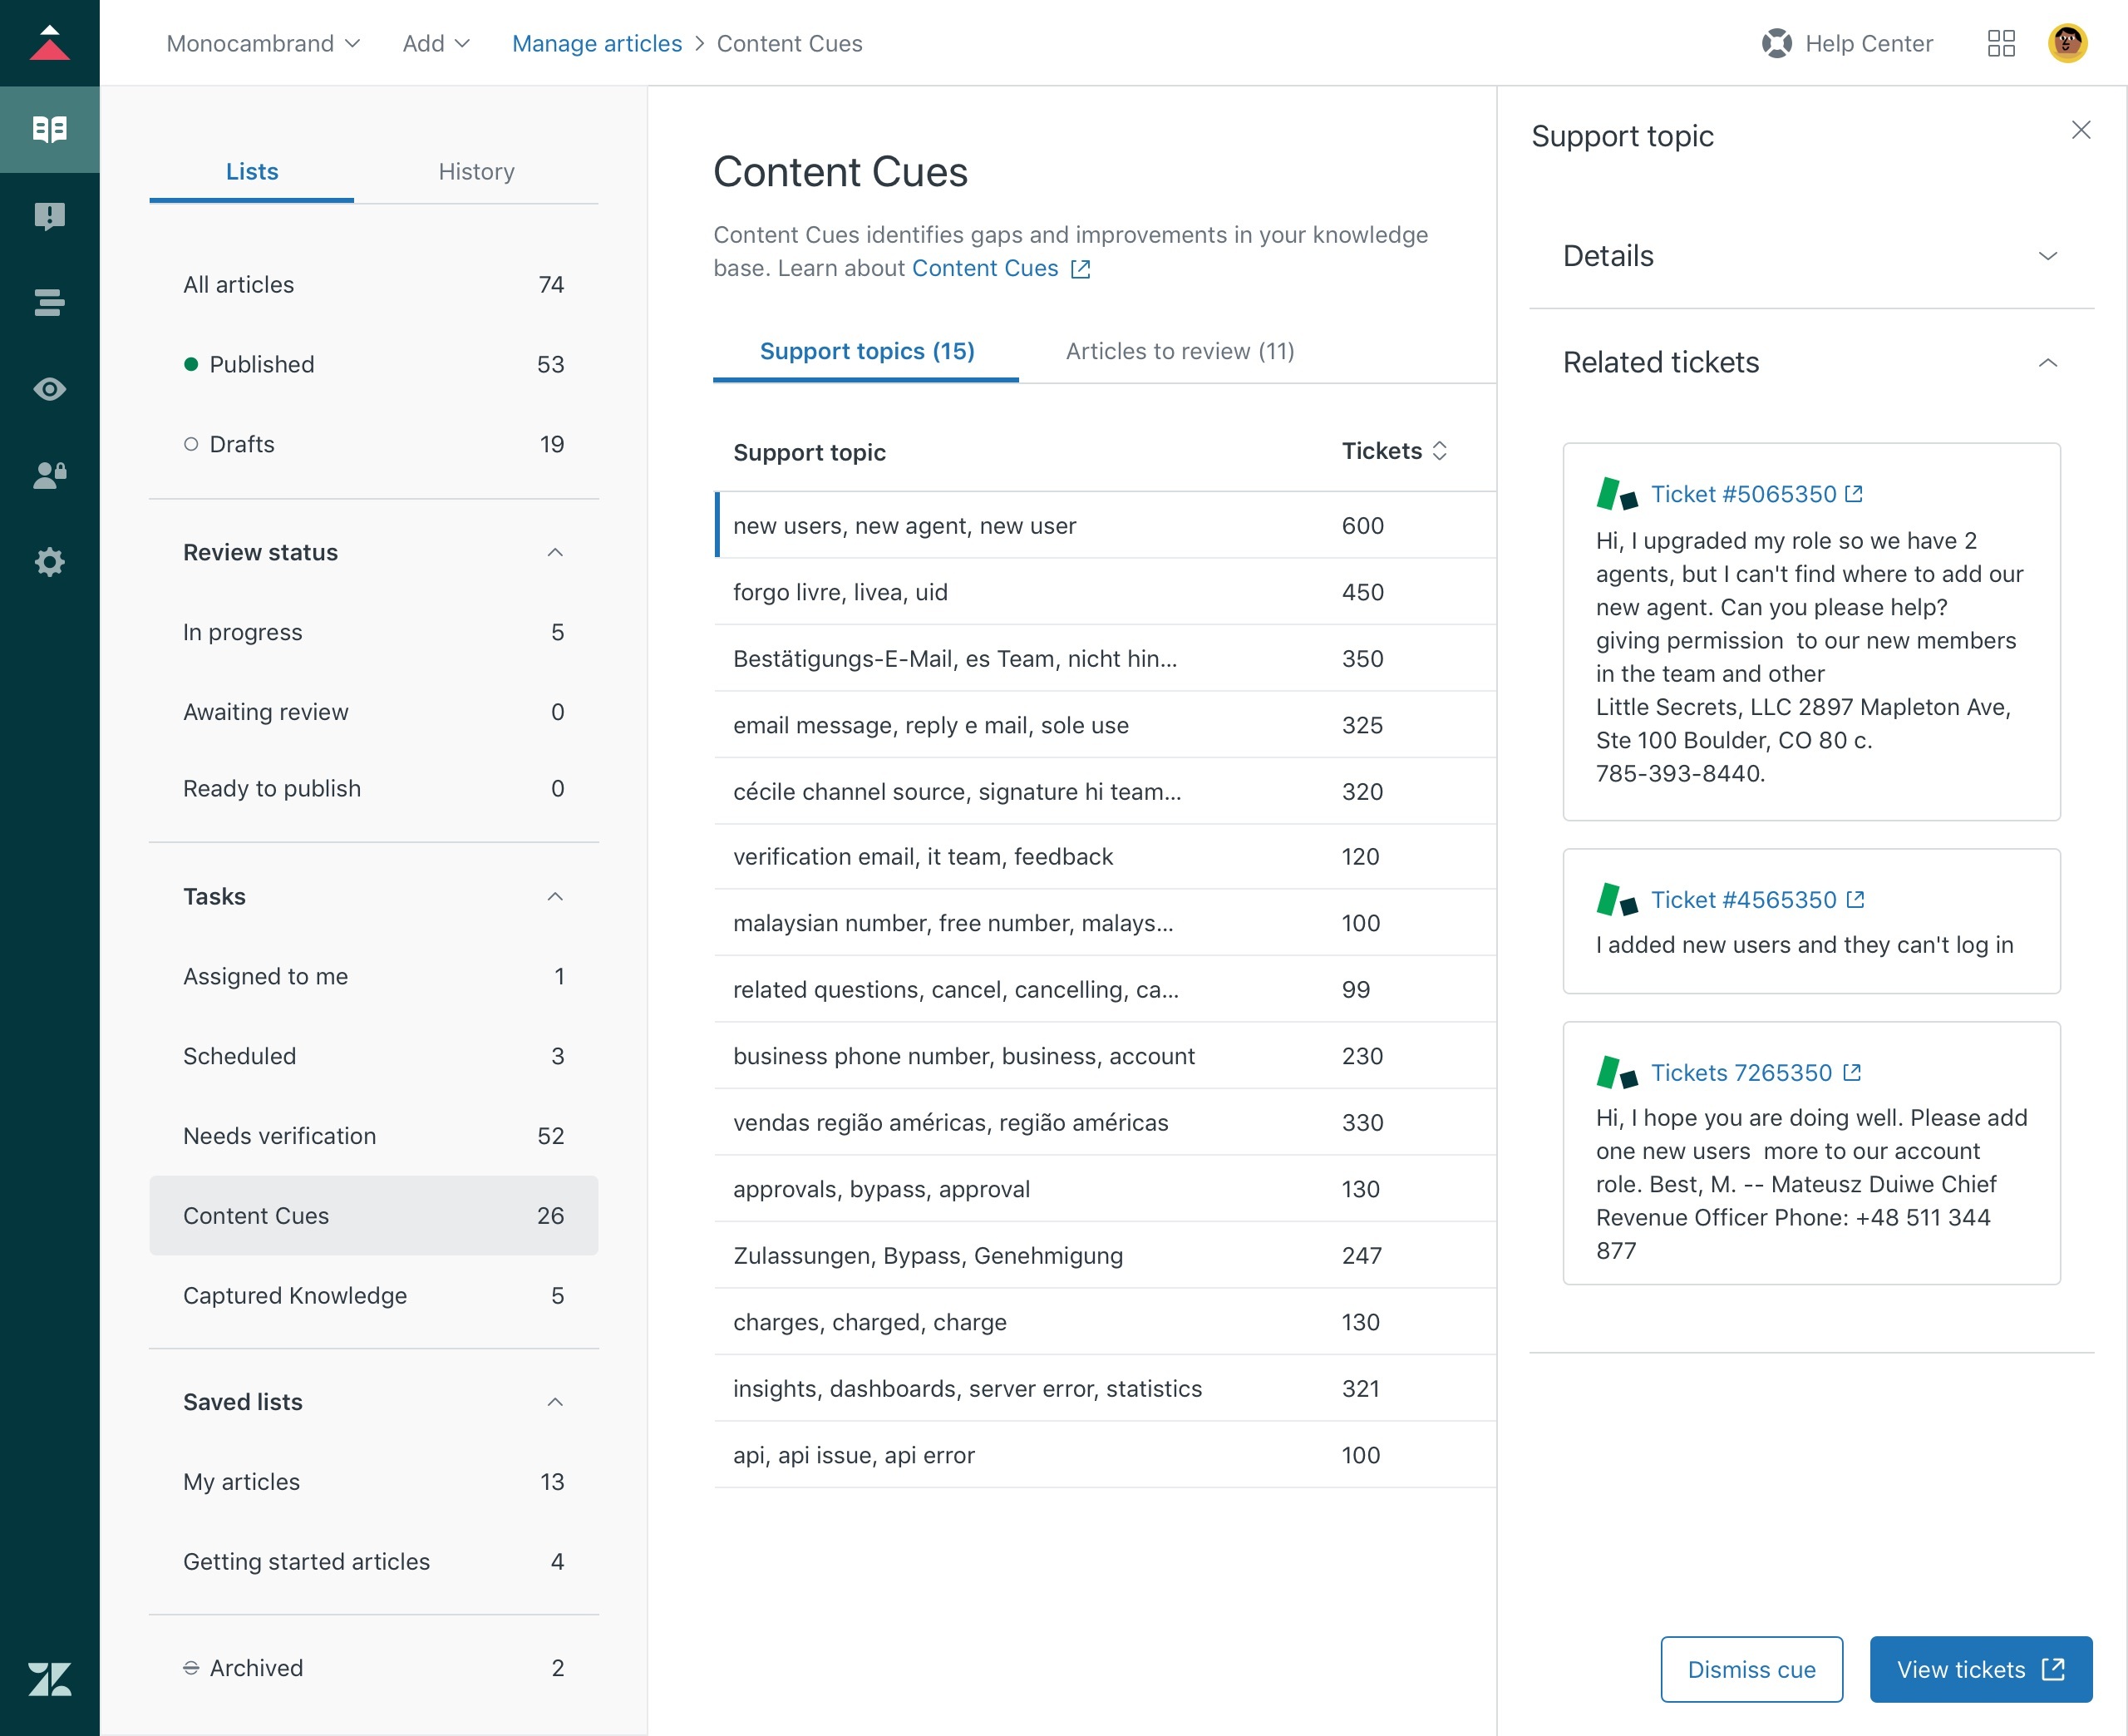Toggle the Published articles visibility dot

coord(191,364)
